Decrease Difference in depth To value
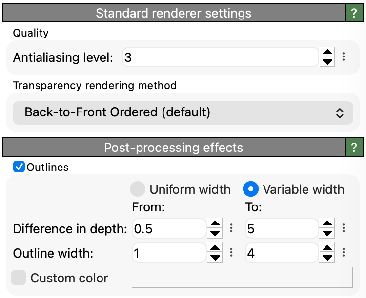This screenshot has height=298, width=366. point(327,233)
